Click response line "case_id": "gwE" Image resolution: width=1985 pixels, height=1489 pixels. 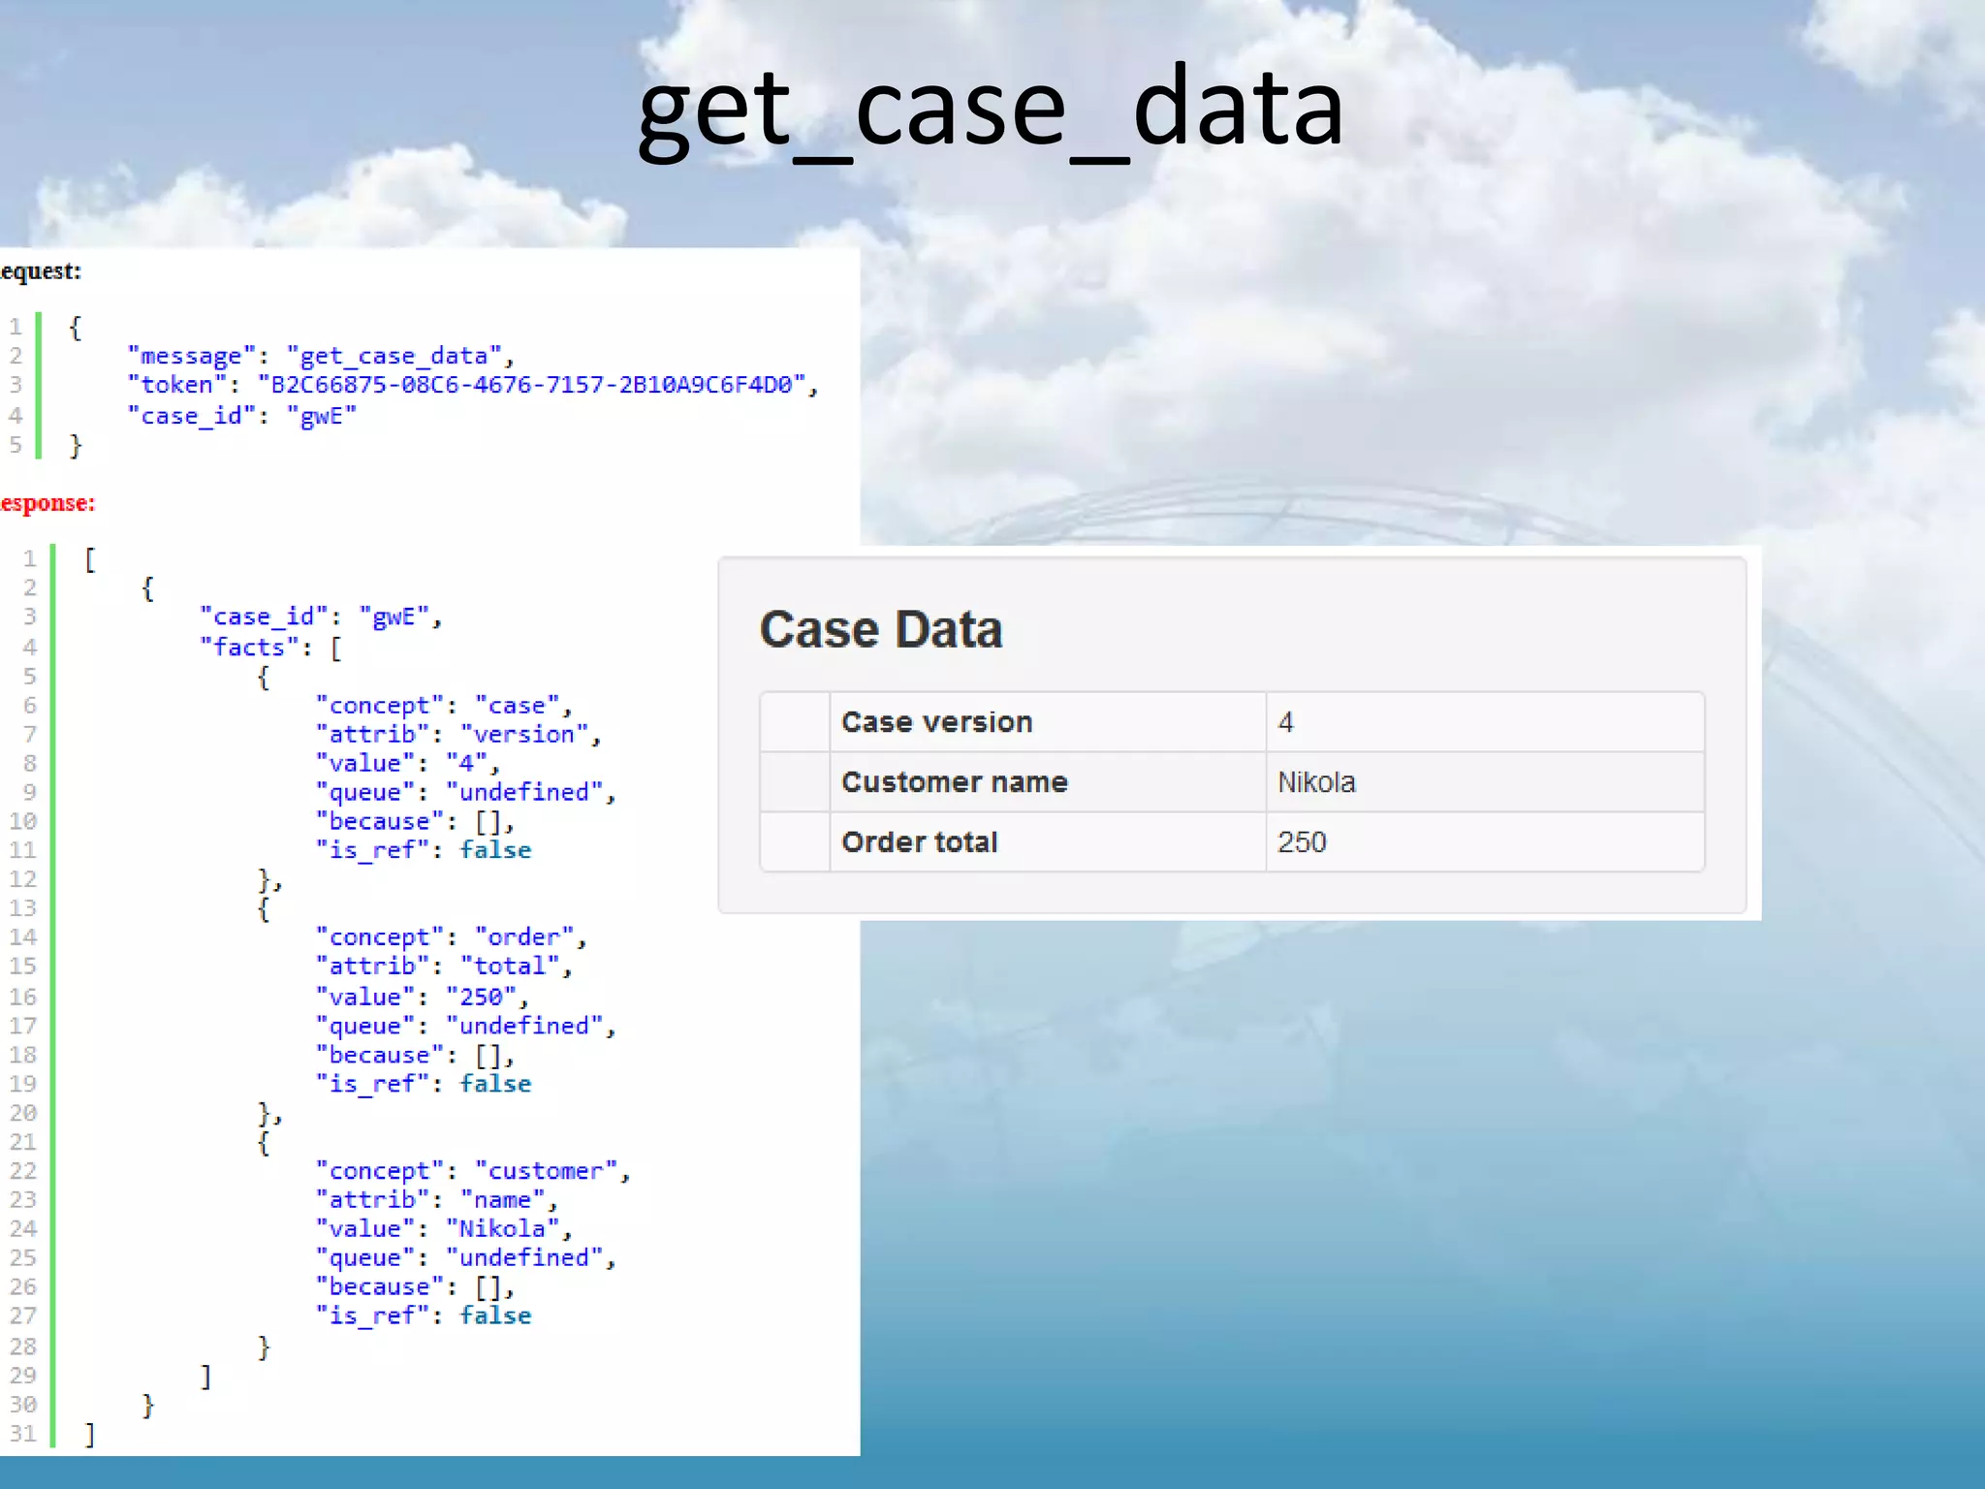pyautogui.click(x=321, y=617)
